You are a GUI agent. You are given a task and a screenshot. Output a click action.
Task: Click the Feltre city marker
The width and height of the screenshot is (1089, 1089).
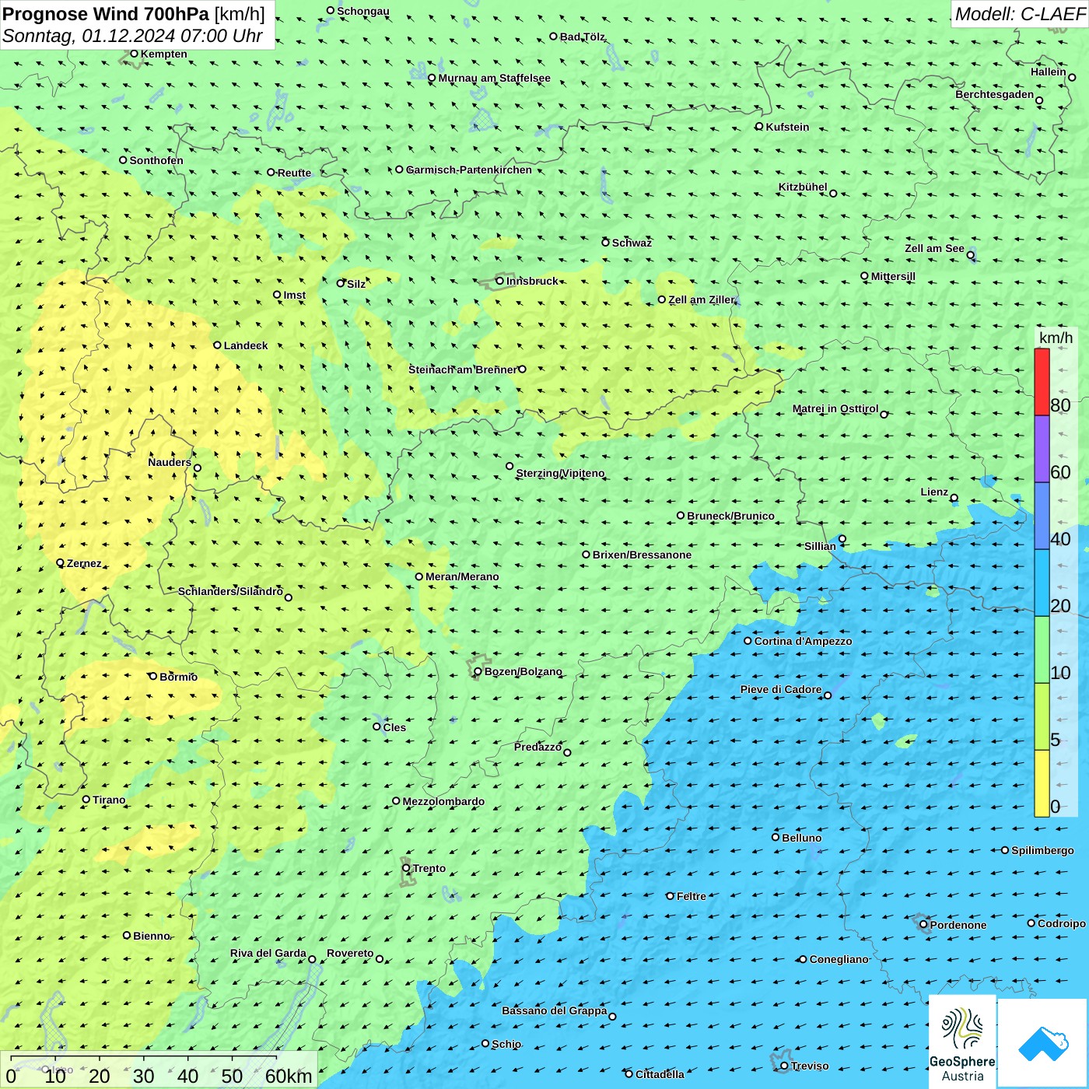[671, 896]
